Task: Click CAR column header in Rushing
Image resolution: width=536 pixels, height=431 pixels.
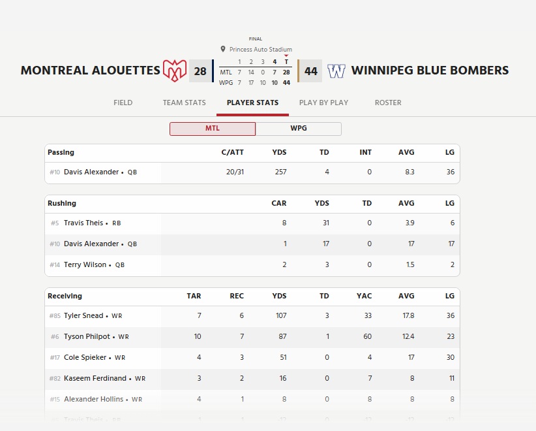Action: pyautogui.click(x=279, y=203)
